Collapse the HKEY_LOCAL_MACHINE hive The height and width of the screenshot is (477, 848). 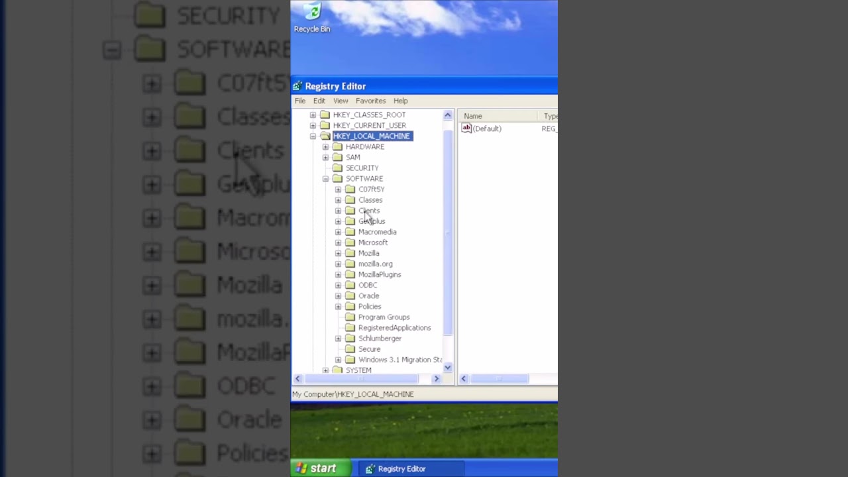click(313, 136)
